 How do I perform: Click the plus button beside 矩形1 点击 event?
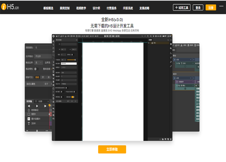click(x=194, y=78)
